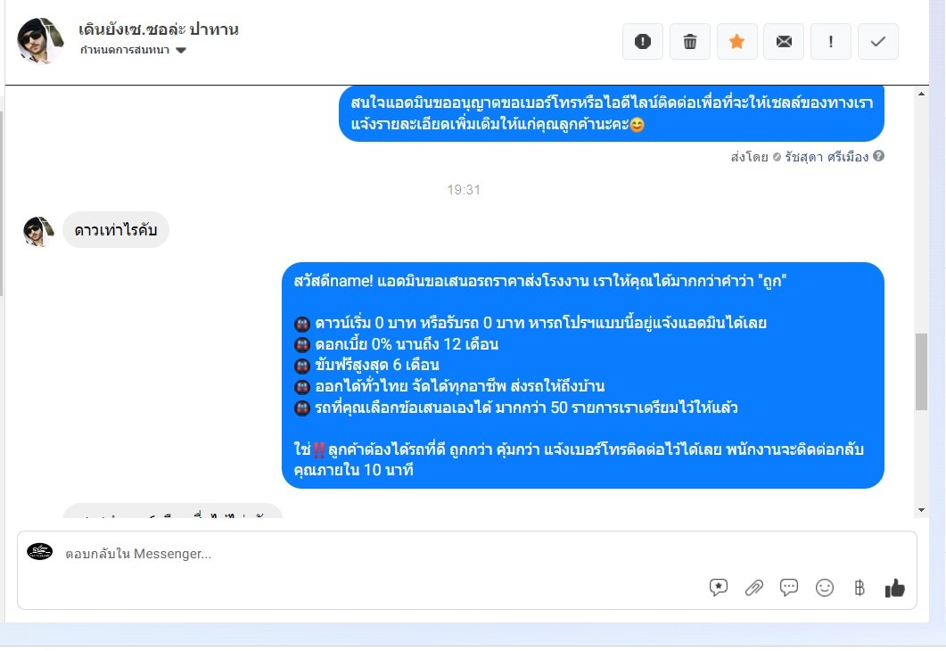946x651 pixels.
Task: Click the baht payment request icon
Action: pos(860,587)
